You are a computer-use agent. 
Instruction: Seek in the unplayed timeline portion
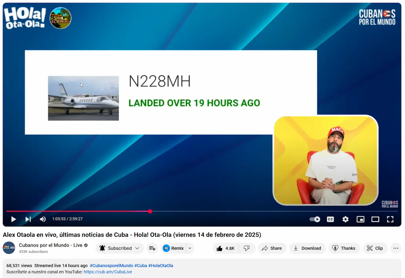click(275, 212)
